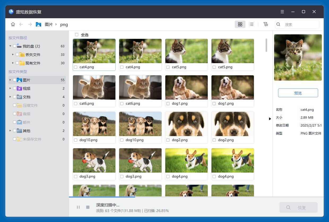Select 其他 in file type list
This screenshot has height=222, width=329.
click(x=27, y=131)
